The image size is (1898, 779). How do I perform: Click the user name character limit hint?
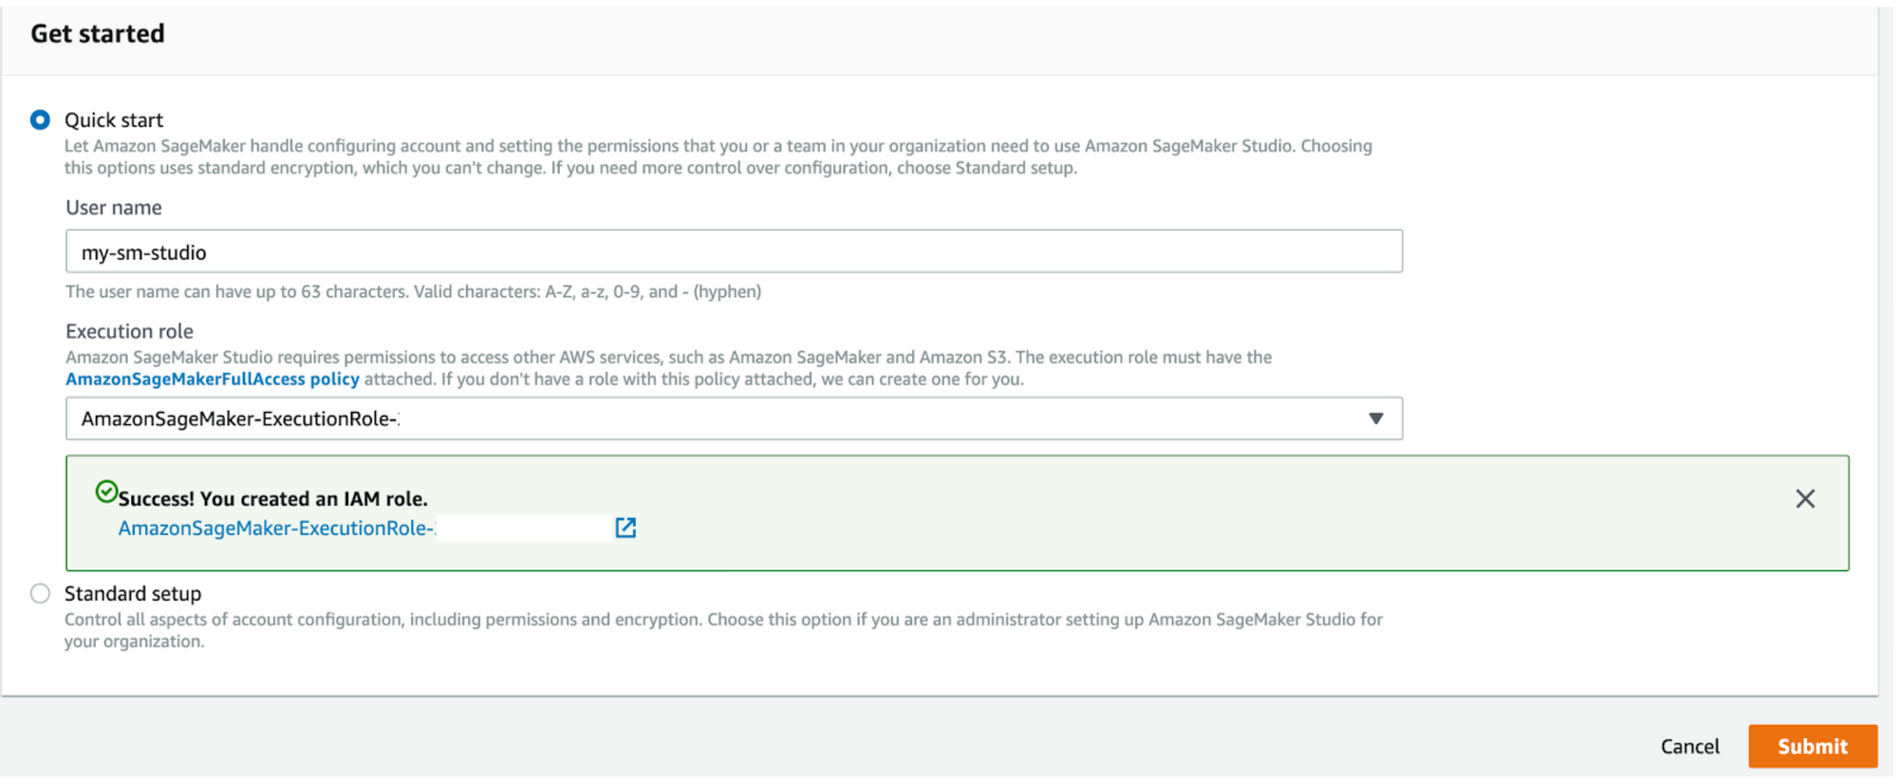point(413,292)
